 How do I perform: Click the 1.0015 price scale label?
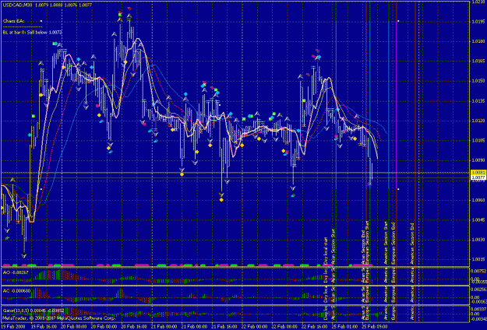pyautogui.click(x=478, y=259)
